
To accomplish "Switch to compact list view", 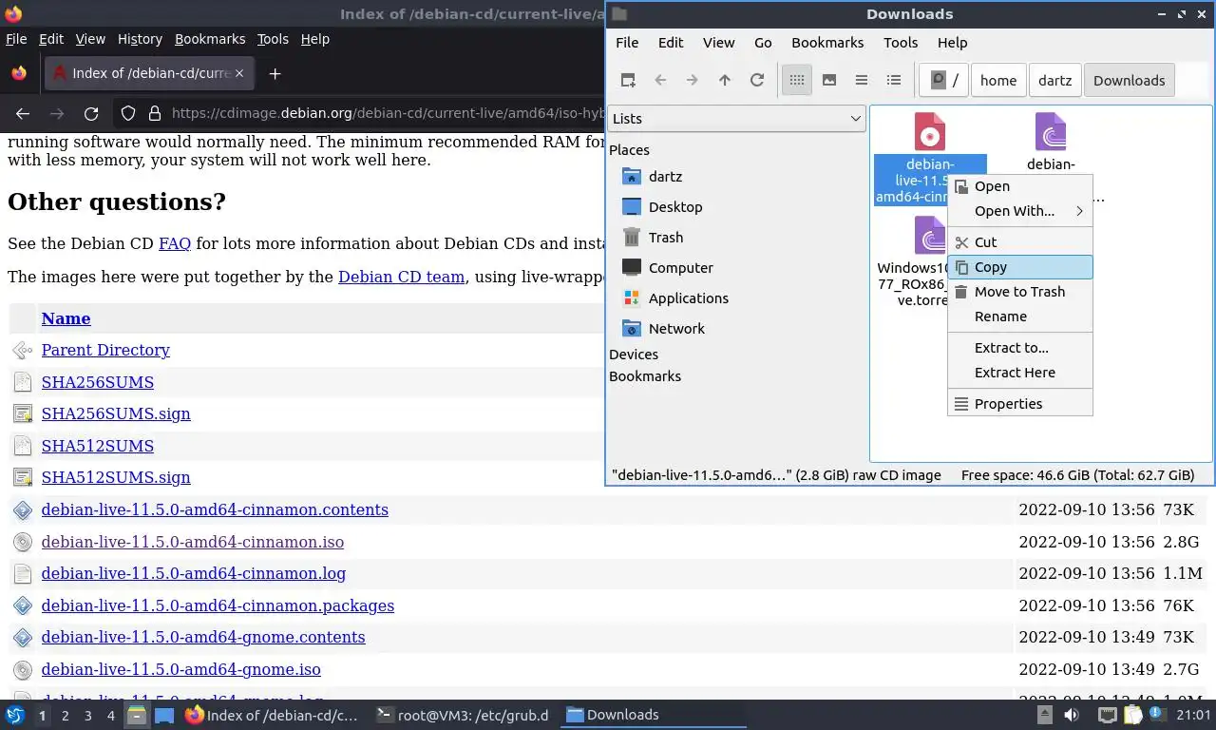I will (862, 81).
